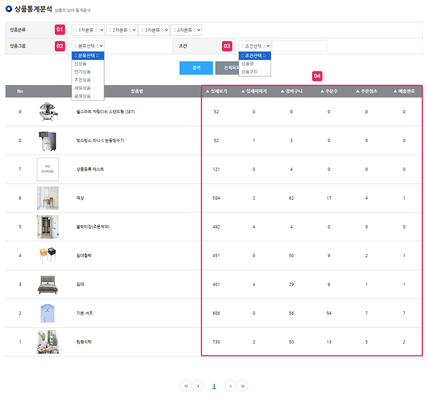Screen dimensions: 428x397
Task: Open the 원형식탁 round table thumbnail
Action: tap(48, 342)
